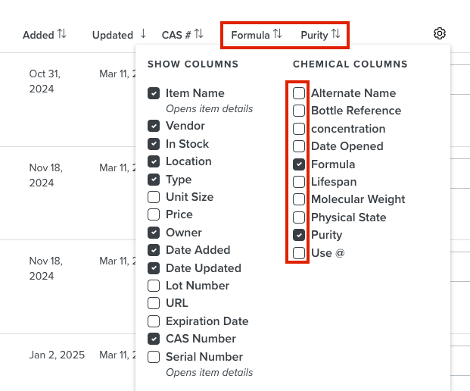Enable the Alternate Name checkbox
Viewport: 470px width, 391px height.
click(299, 93)
